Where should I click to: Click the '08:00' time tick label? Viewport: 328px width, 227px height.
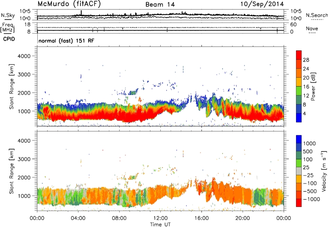pos(119,218)
